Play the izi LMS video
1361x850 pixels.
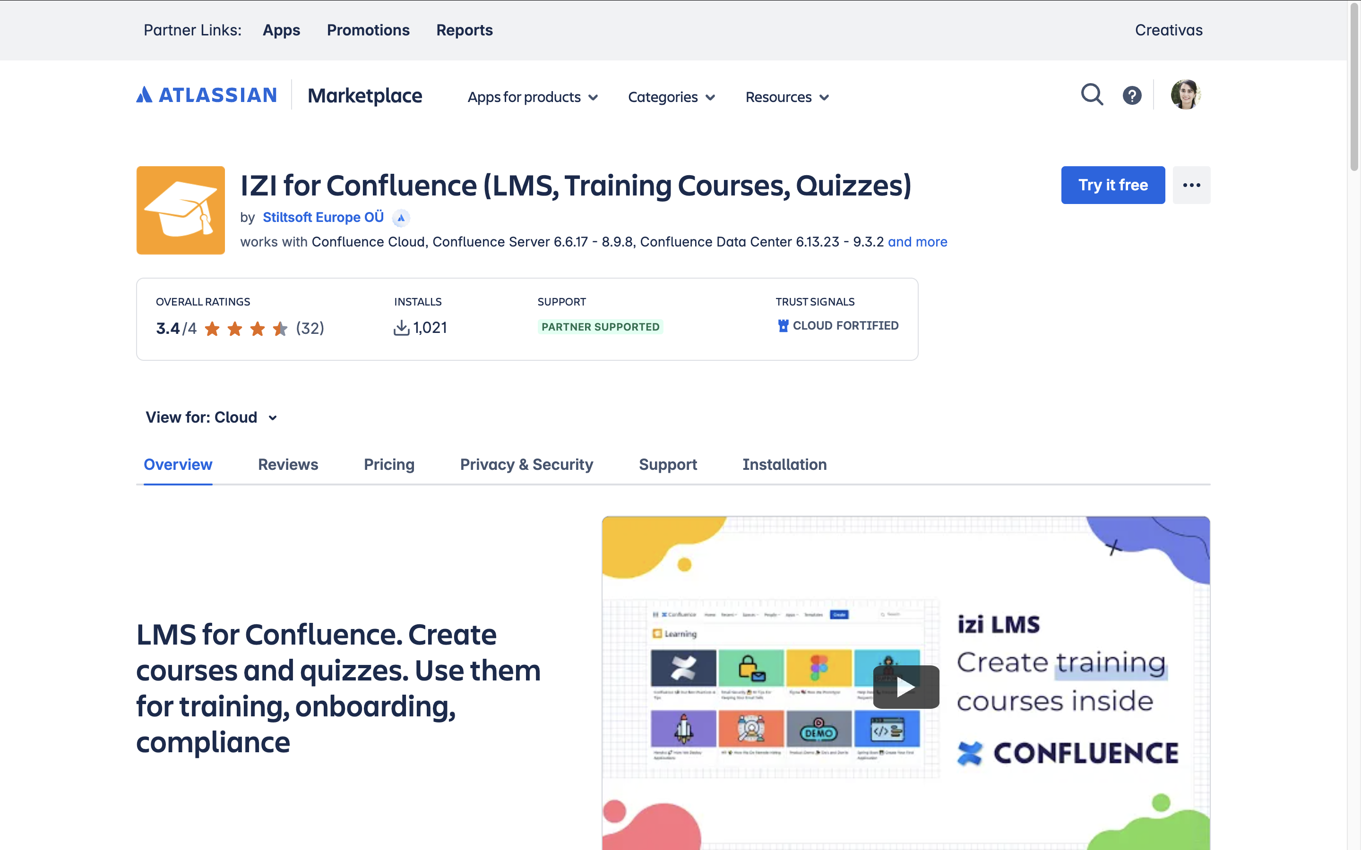coord(905,687)
